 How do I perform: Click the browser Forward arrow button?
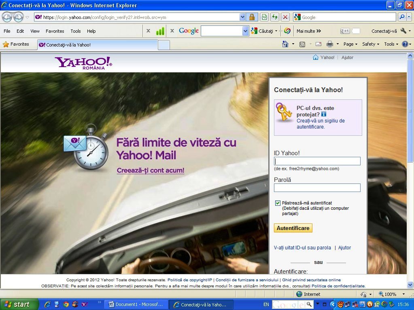pyautogui.click(x=18, y=17)
